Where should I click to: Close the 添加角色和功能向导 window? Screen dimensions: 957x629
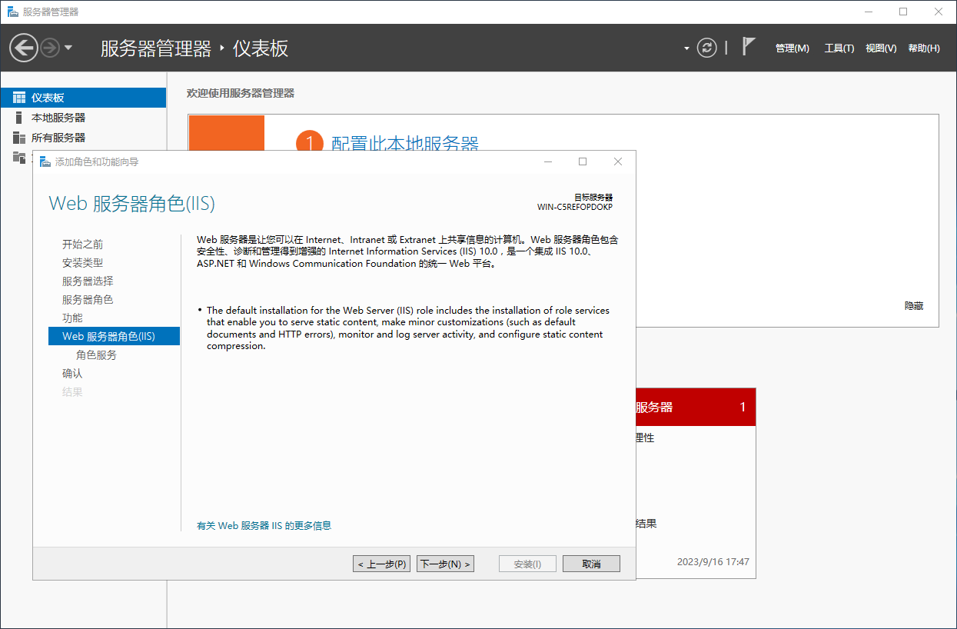click(x=618, y=161)
